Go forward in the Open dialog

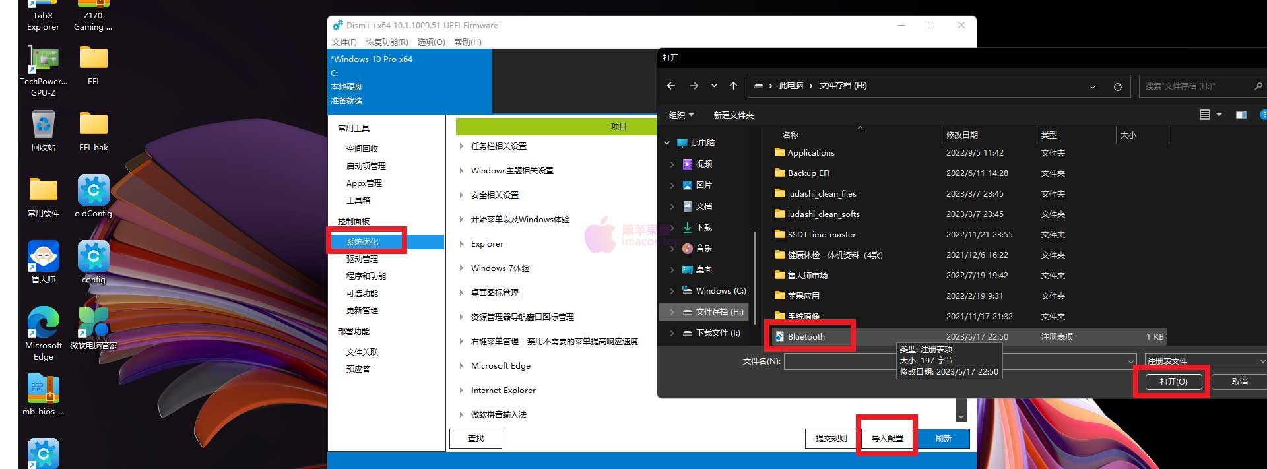[x=694, y=86]
